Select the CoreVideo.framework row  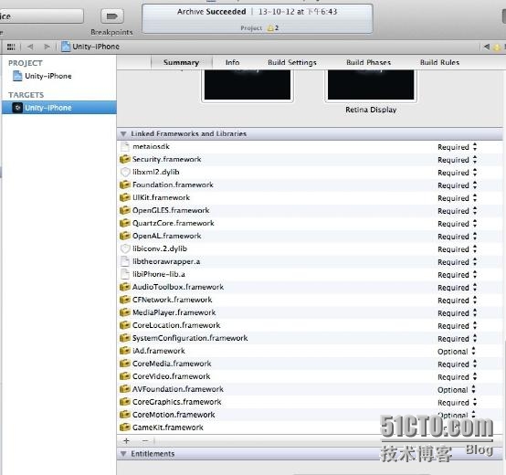(309, 376)
